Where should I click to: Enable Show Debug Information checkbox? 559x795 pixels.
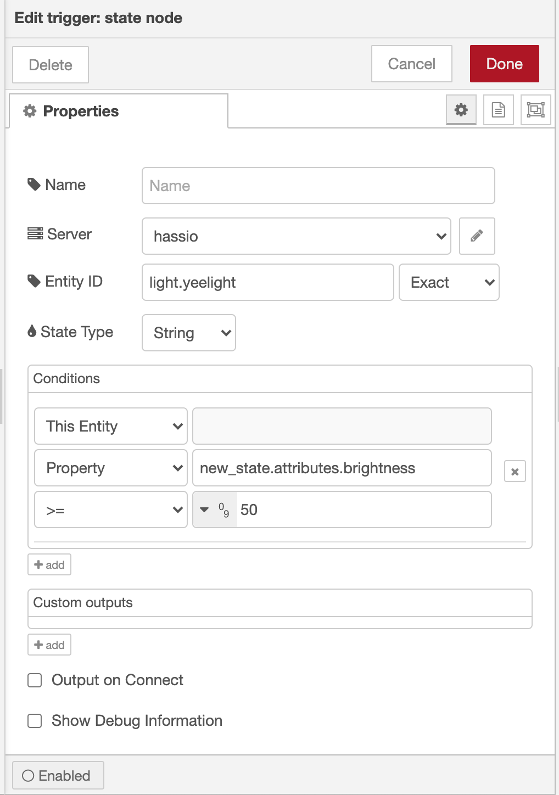tap(35, 721)
